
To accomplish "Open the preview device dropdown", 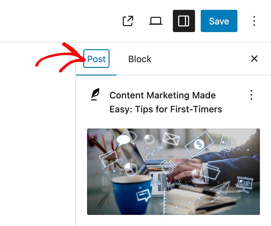I will (155, 21).
